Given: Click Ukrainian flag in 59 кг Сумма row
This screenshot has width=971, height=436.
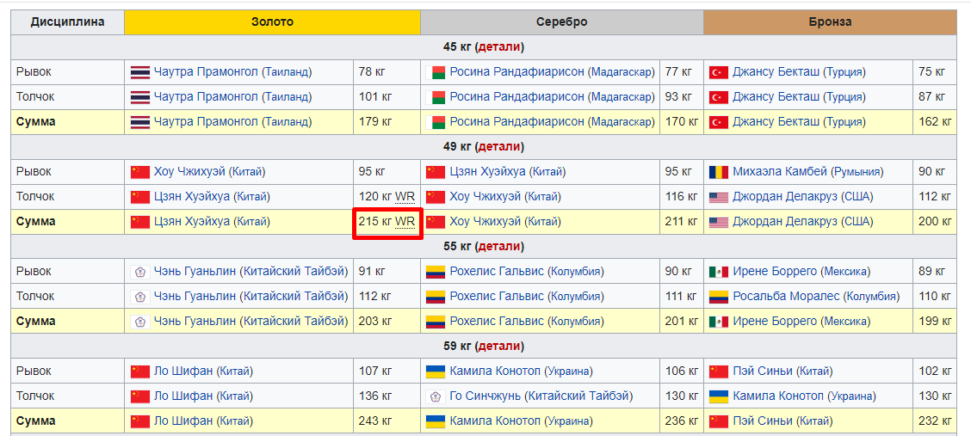Looking at the screenshot, I should click(436, 421).
